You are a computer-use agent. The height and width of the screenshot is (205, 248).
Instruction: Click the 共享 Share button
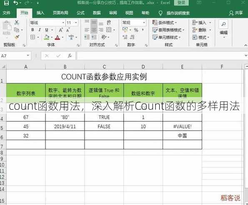[x=236, y=13]
